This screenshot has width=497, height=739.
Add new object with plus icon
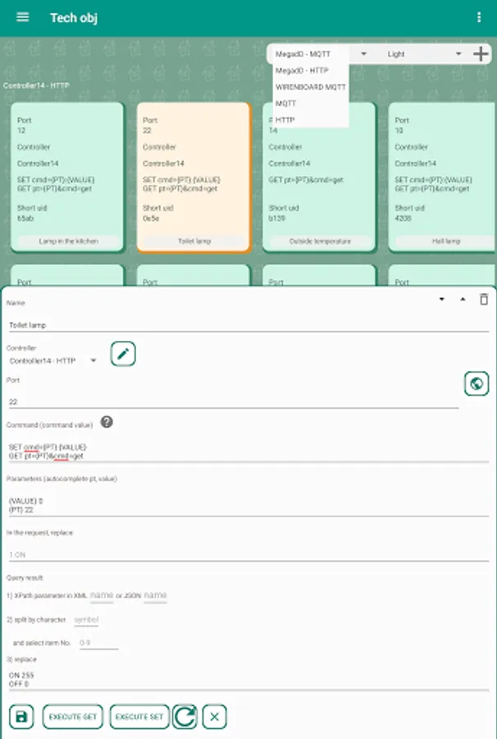(481, 53)
